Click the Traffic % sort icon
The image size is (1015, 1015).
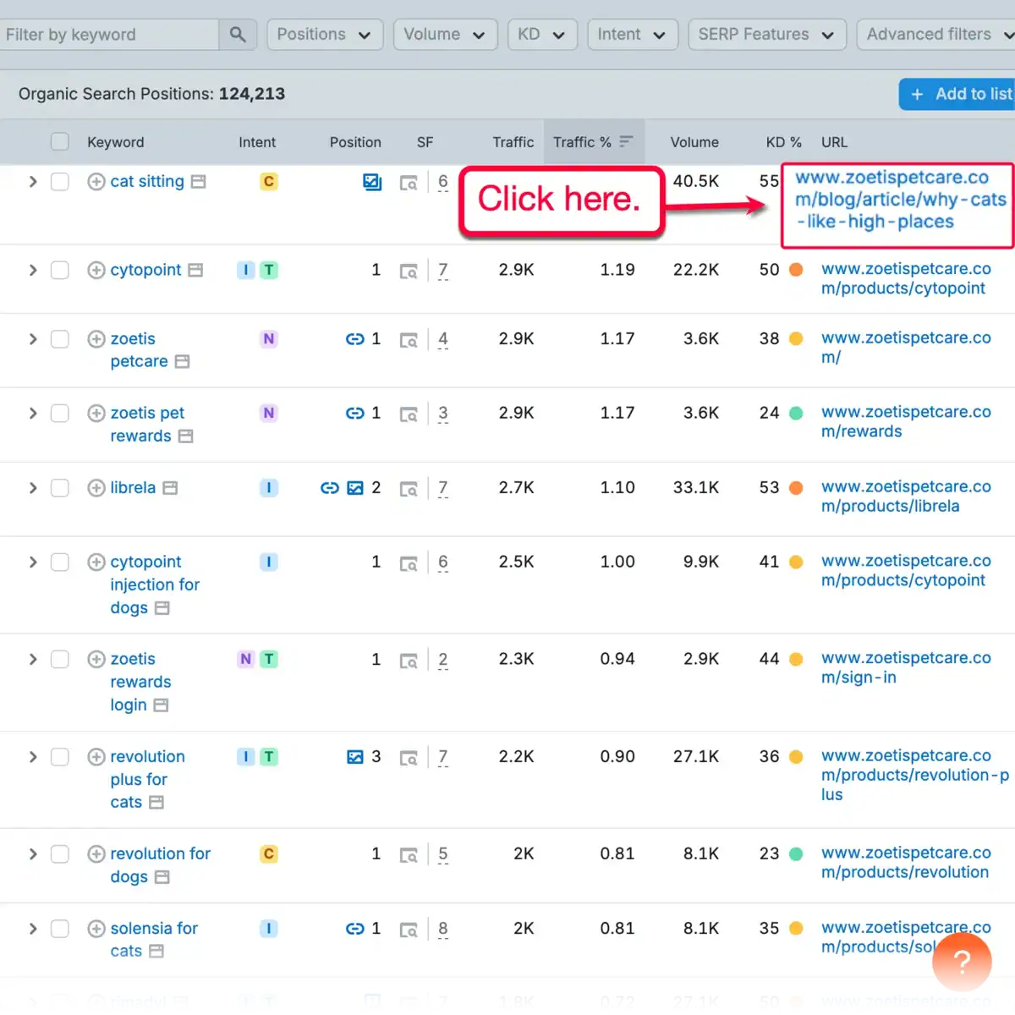coord(627,141)
